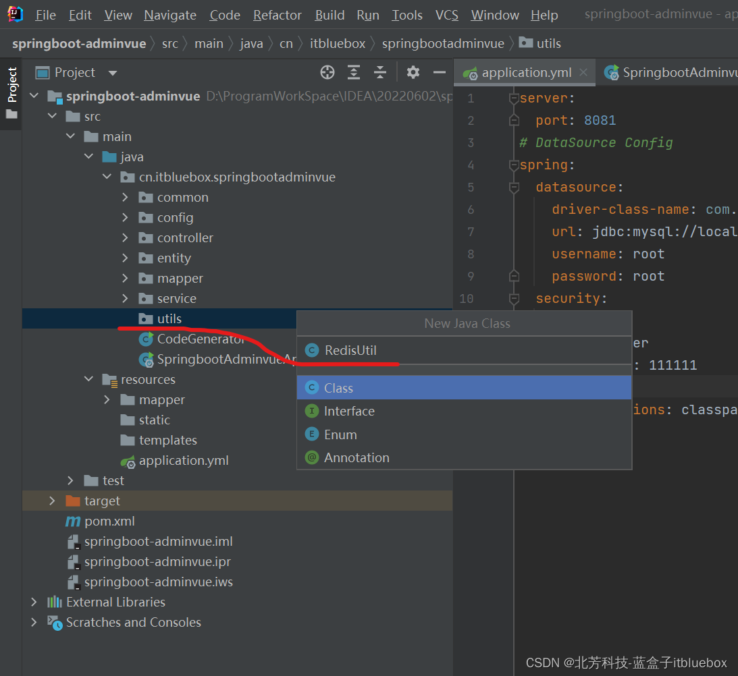The width and height of the screenshot is (738, 676).
Task: Click the blue java source folder icon
Action: (109, 157)
